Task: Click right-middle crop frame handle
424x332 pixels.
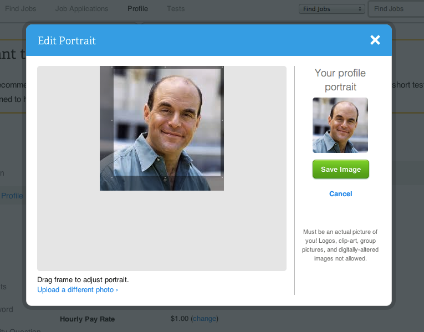Action: tap(222, 120)
